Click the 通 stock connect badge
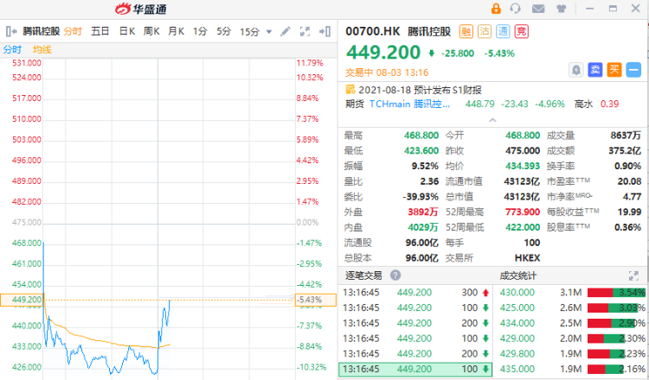 pos(503,31)
